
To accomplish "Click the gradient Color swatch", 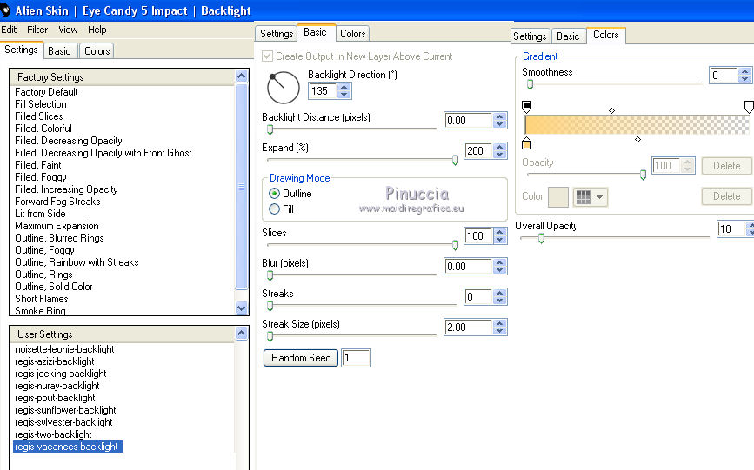I will (558, 197).
